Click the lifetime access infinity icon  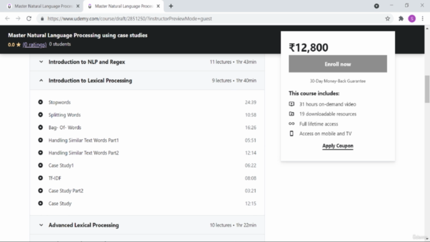pyautogui.click(x=292, y=124)
